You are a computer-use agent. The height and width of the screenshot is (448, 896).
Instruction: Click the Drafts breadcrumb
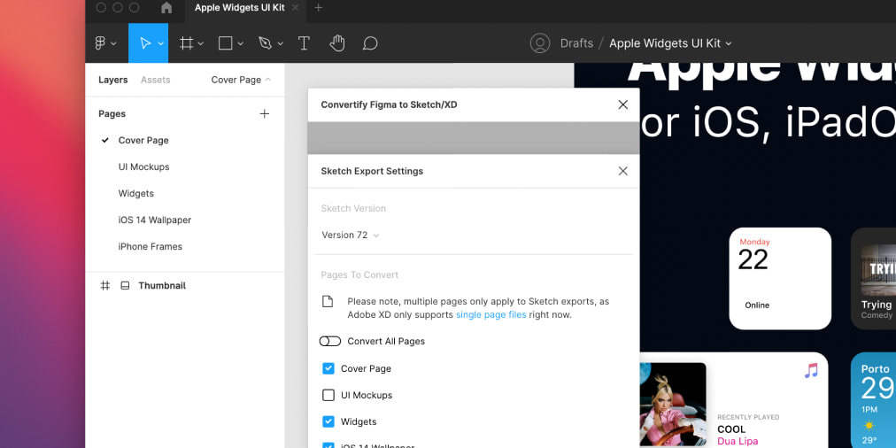[576, 43]
